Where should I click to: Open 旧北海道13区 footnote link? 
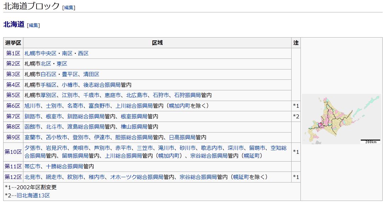click(33, 195)
